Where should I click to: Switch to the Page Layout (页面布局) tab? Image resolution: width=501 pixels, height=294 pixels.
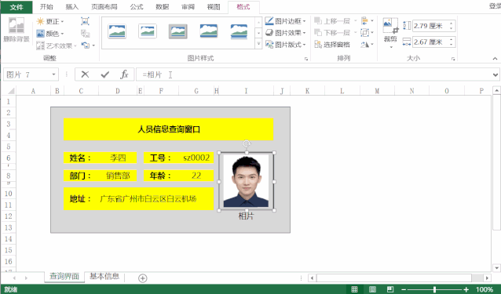[x=104, y=7]
